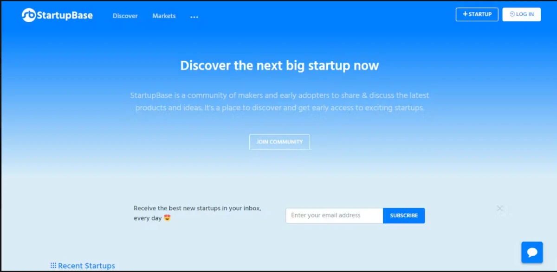Screen dimensions: 557x272
Task: Open the three-dot more menu
Action: [x=194, y=17]
